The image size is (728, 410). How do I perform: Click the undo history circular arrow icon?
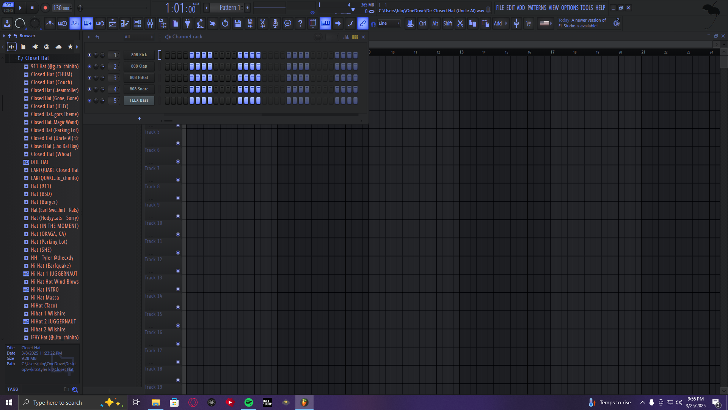(225, 24)
